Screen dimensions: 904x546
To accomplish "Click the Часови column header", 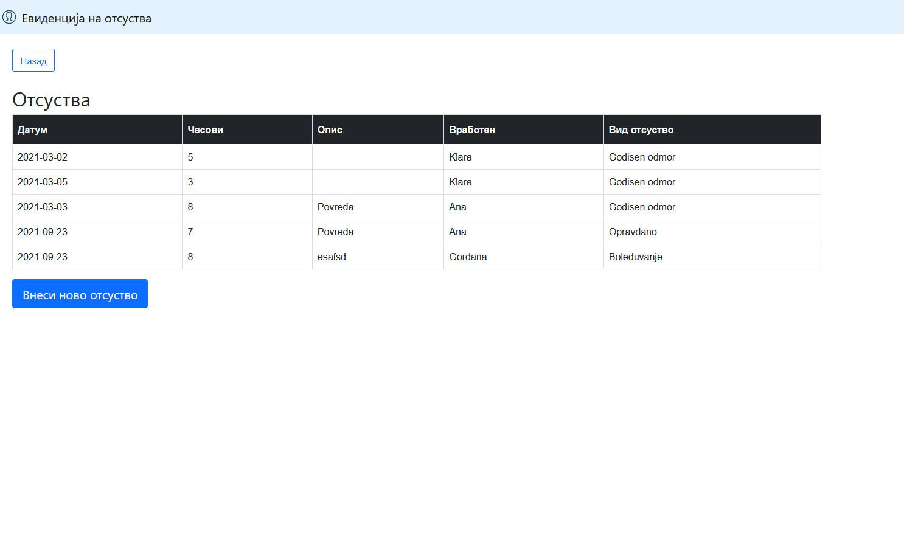I will [205, 130].
